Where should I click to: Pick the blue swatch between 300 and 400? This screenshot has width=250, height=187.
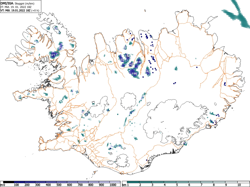point(40,182)
